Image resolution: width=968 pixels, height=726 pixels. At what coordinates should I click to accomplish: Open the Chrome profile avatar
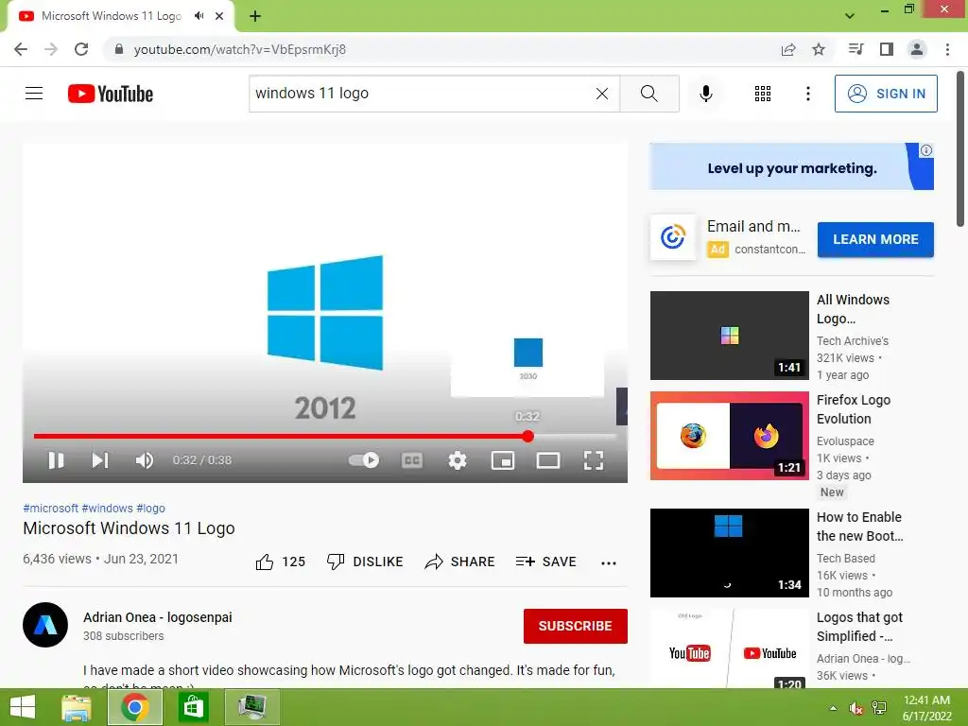click(917, 49)
